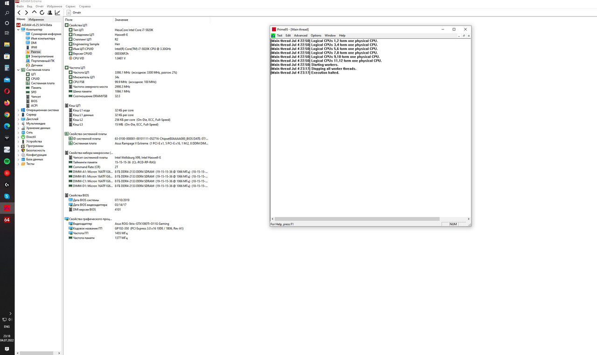The image size is (597, 355).
Task: Go forward with the AIDA64 toolbar arrow
Action: point(27,13)
